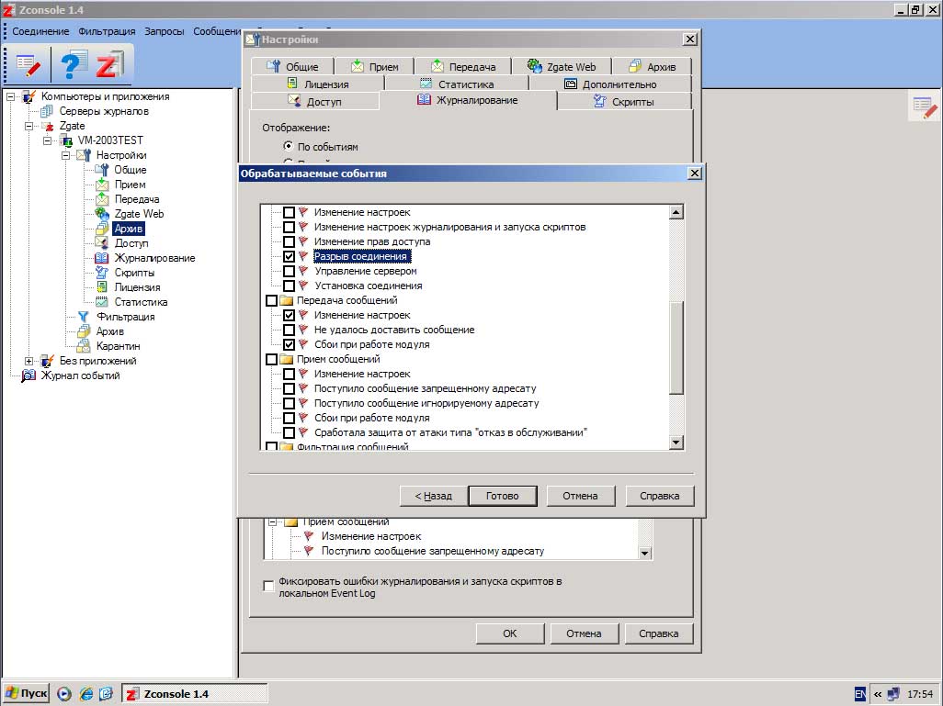Open help via blue question mark icon
The height and width of the screenshot is (706, 943).
[73, 64]
